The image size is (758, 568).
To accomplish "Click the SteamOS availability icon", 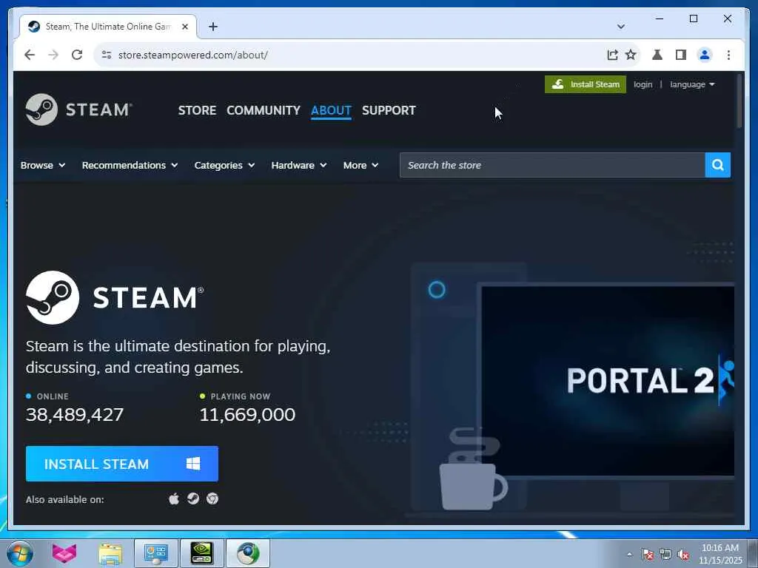I will click(193, 498).
